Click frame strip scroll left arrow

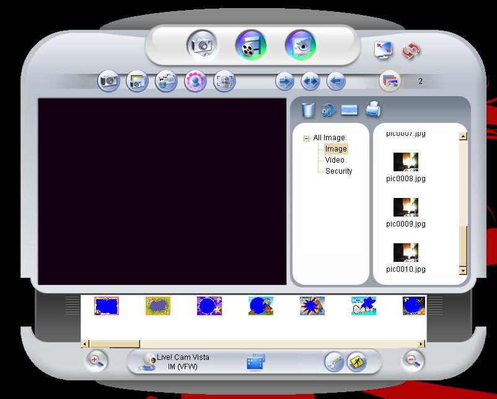(x=85, y=344)
